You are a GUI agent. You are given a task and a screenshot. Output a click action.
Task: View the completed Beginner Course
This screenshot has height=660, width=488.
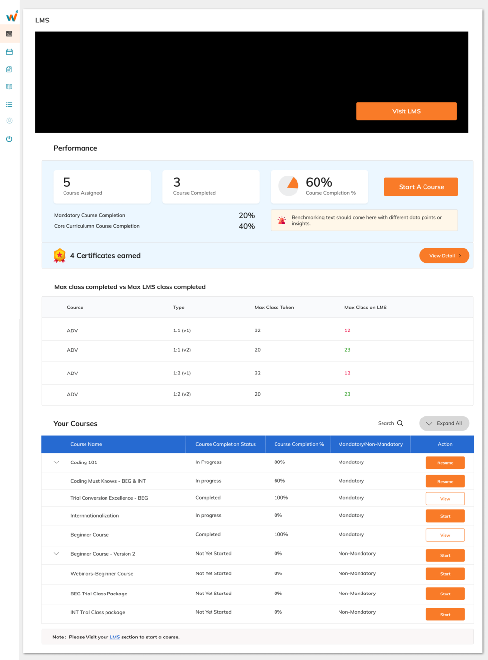coord(445,535)
